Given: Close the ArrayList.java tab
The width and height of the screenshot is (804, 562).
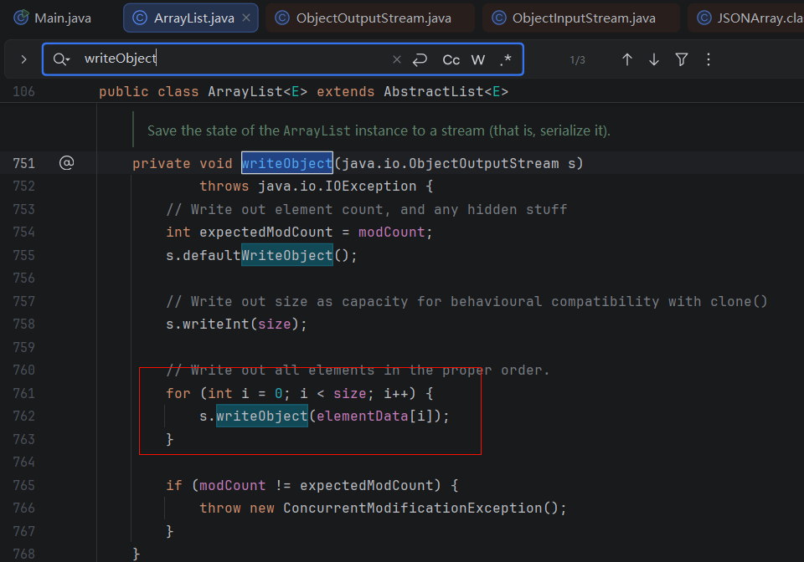Looking at the screenshot, I should tap(245, 18).
